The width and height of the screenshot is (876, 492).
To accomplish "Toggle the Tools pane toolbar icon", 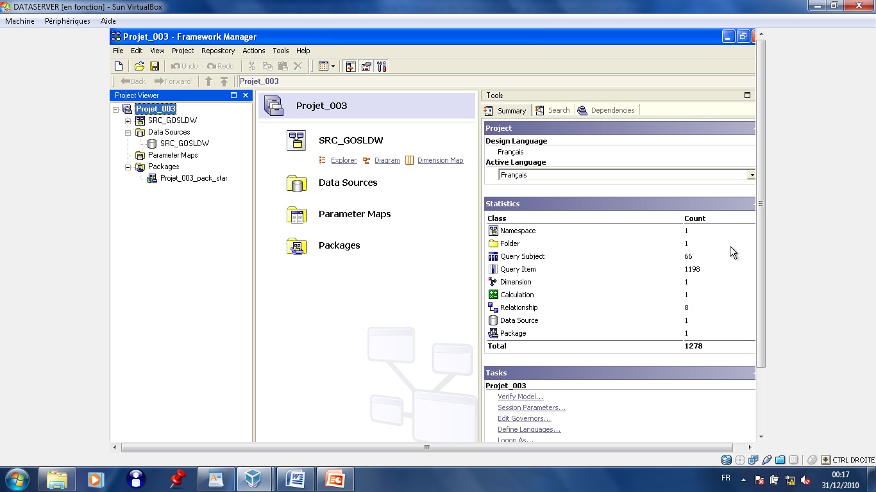I will 382,66.
